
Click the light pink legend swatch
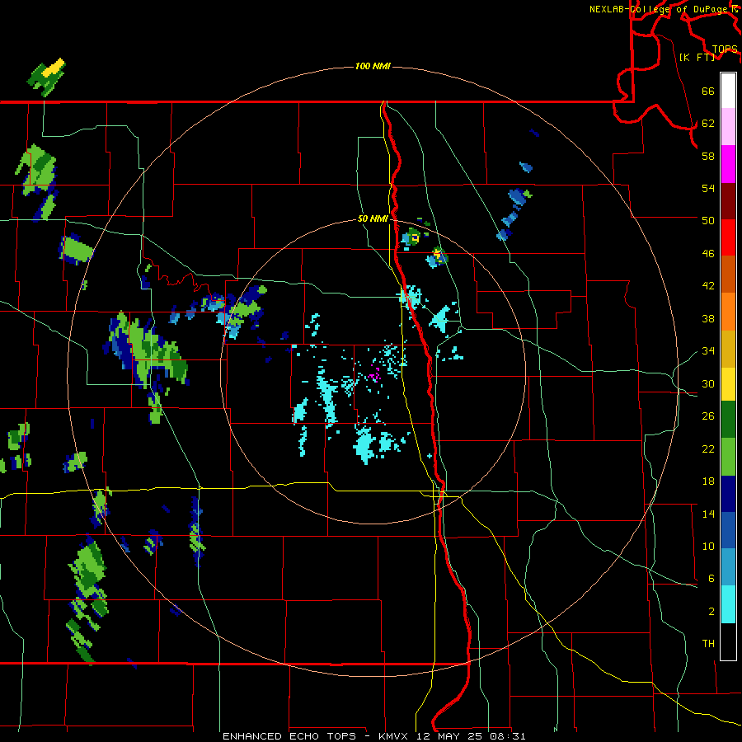point(728,126)
